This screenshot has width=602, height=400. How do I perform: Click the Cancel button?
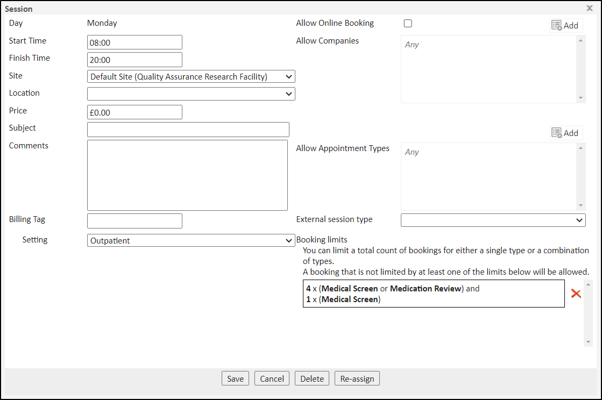(272, 378)
